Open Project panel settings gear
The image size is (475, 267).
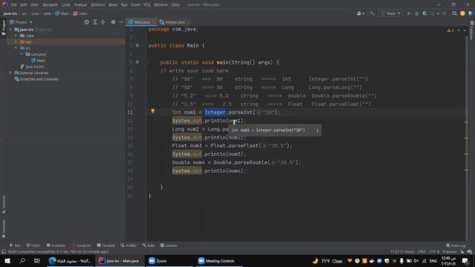(x=113, y=22)
